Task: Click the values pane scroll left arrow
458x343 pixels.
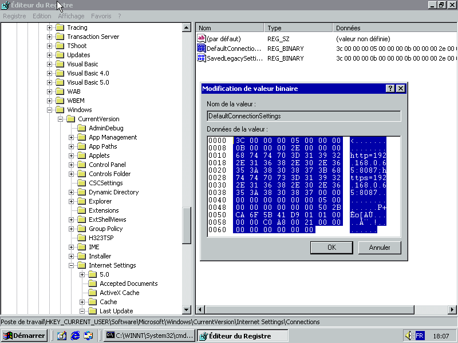Action: (x=200, y=309)
